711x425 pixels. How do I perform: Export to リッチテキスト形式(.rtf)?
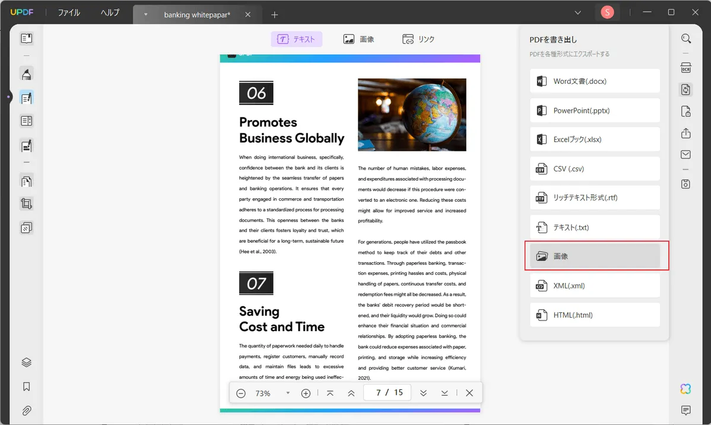595,198
